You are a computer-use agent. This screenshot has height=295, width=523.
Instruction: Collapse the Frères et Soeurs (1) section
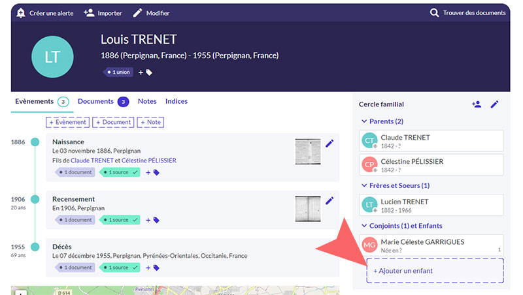coord(364,186)
